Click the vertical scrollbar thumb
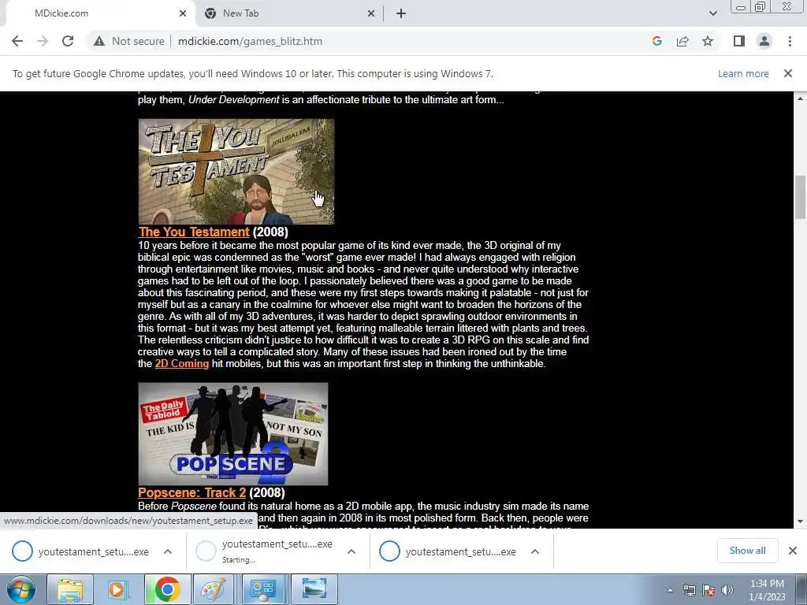This screenshot has width=807, height=605. [801, 198]
